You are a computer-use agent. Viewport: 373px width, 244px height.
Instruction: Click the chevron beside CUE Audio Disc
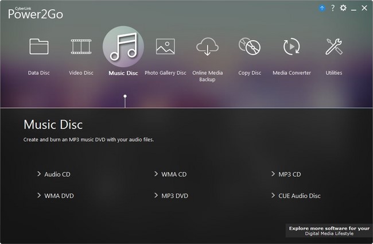(x=273, y=195)
